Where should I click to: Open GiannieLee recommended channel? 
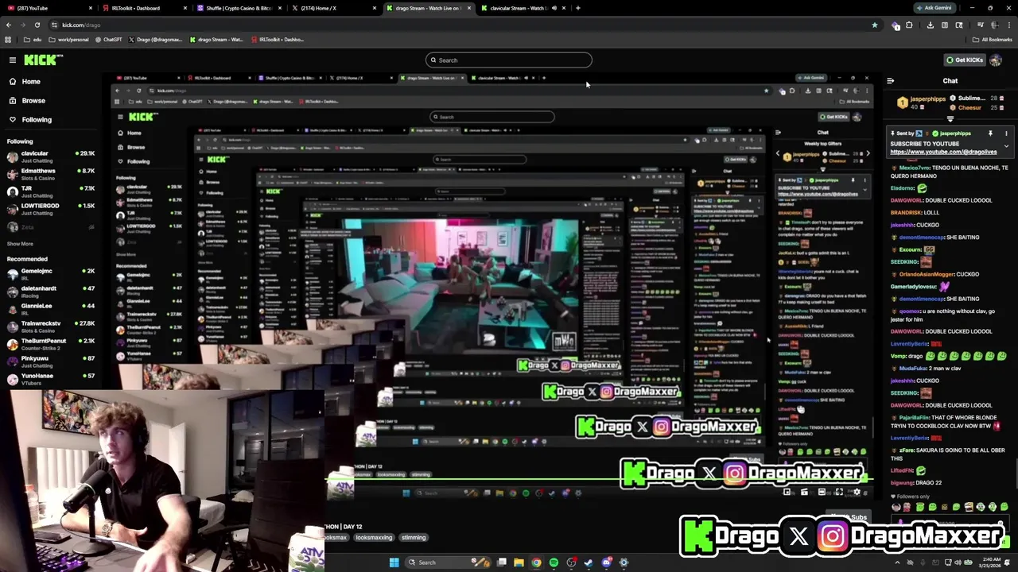coord(49,309)
